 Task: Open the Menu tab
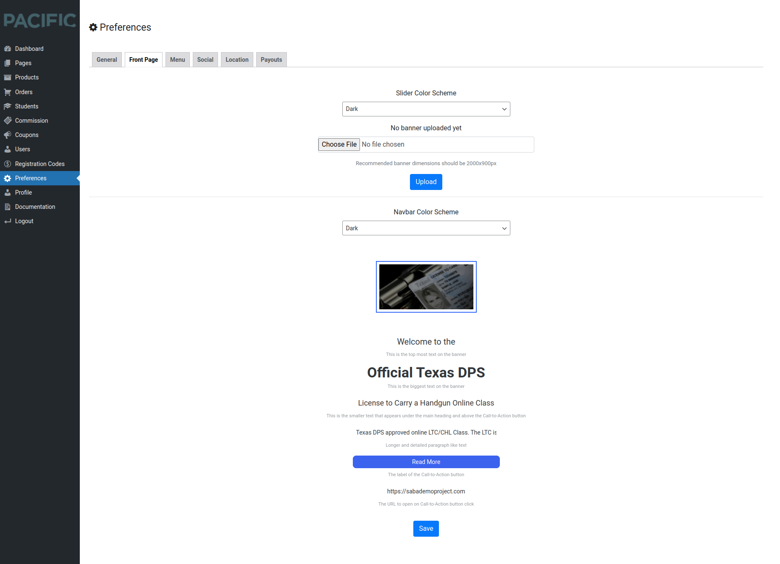tap(178, 60)
